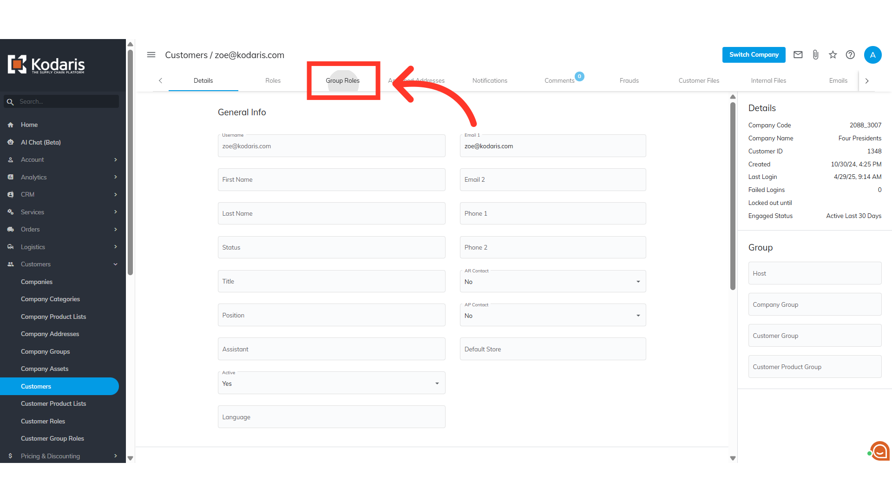Viewport: 892px width, 502px height.
Task: Click the paperclip attachments icon
Action: [x=815, y=55]
